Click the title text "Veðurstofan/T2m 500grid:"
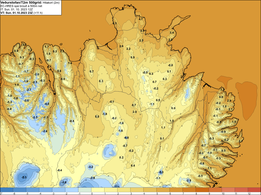Viewport: 261px width, 195px height. click(21, 3)
